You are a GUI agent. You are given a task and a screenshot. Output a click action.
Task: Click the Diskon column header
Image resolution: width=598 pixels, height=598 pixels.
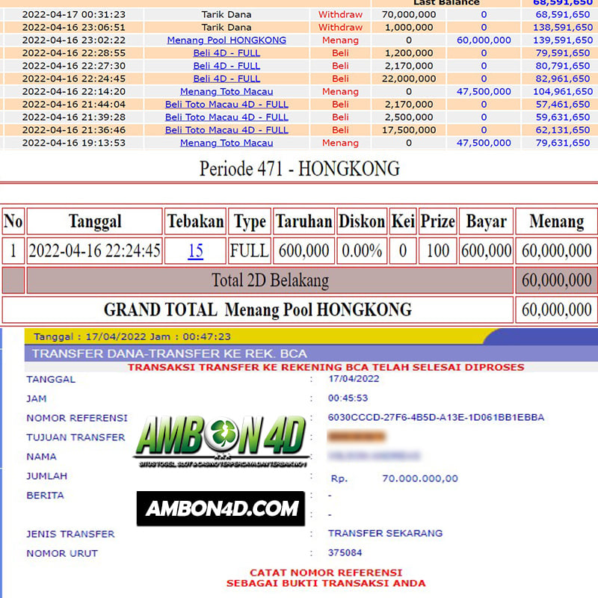point(362,221)
